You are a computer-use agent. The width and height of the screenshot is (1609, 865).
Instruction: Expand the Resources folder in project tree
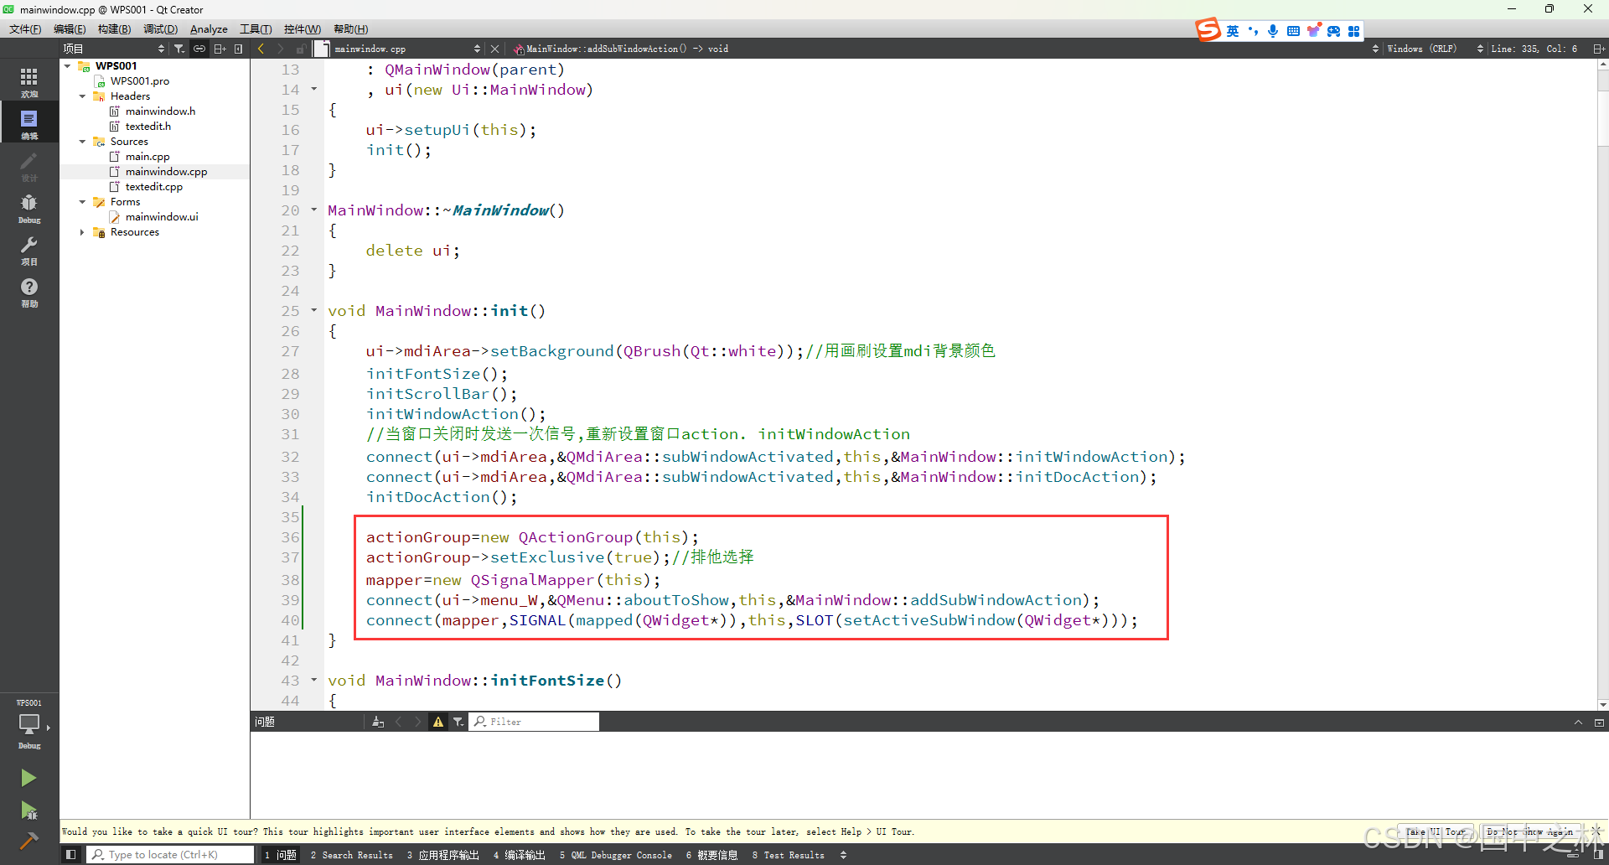[82, 232]
